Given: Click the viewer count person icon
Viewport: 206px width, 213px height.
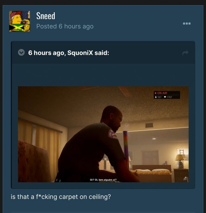Looking at the screenshot, I should click(156, 97).
